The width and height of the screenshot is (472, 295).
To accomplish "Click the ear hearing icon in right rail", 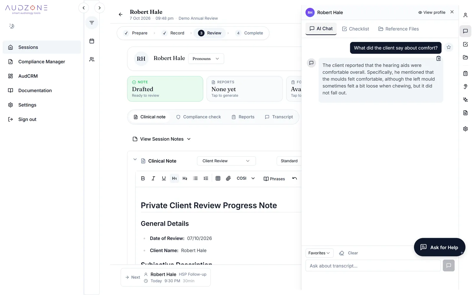I will coord(465,86).
